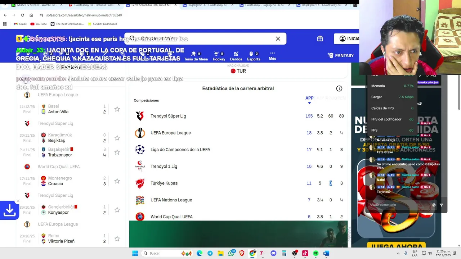The height and width of the screenshot is (259, 461).
Task: Click the blue download arrow button
Action: (9, 210)
